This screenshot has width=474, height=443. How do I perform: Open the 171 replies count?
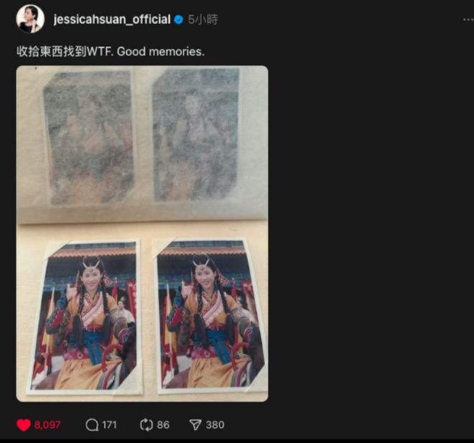point(109,425)
